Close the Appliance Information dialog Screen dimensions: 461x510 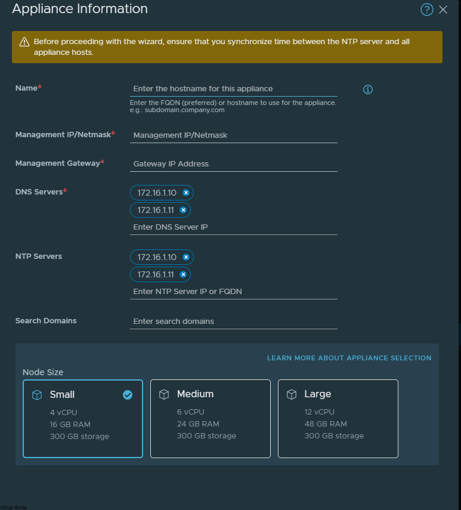coord(443,10)
